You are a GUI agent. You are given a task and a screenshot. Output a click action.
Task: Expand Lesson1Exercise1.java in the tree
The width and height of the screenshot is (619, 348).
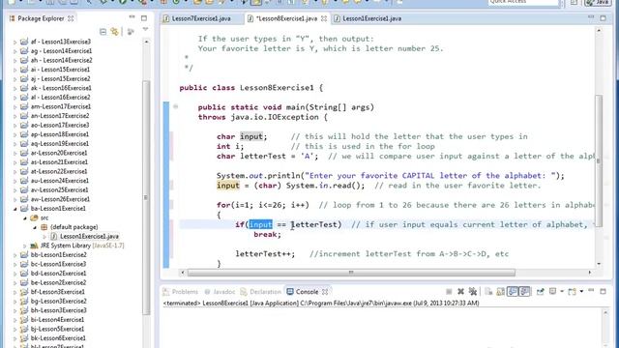tap(44, 237)
